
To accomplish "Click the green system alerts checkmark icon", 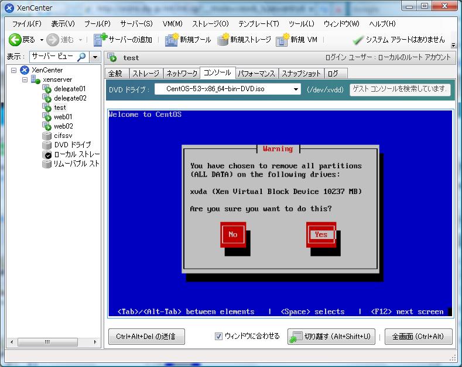I will tap(358, 40).
